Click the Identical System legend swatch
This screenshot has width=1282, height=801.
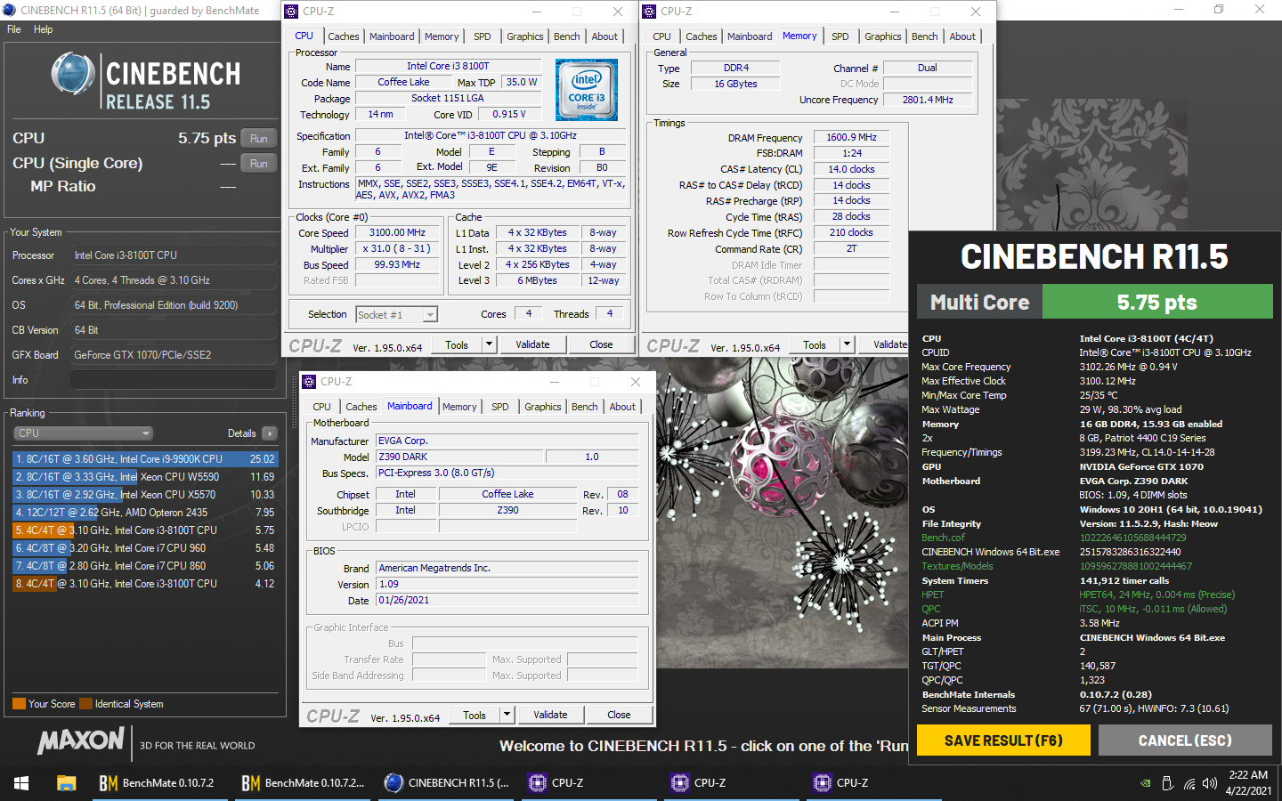85,704
